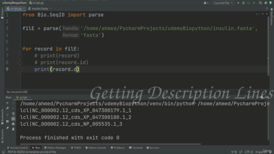Jump up the stack trace arrow

click(x=13, y=103)
